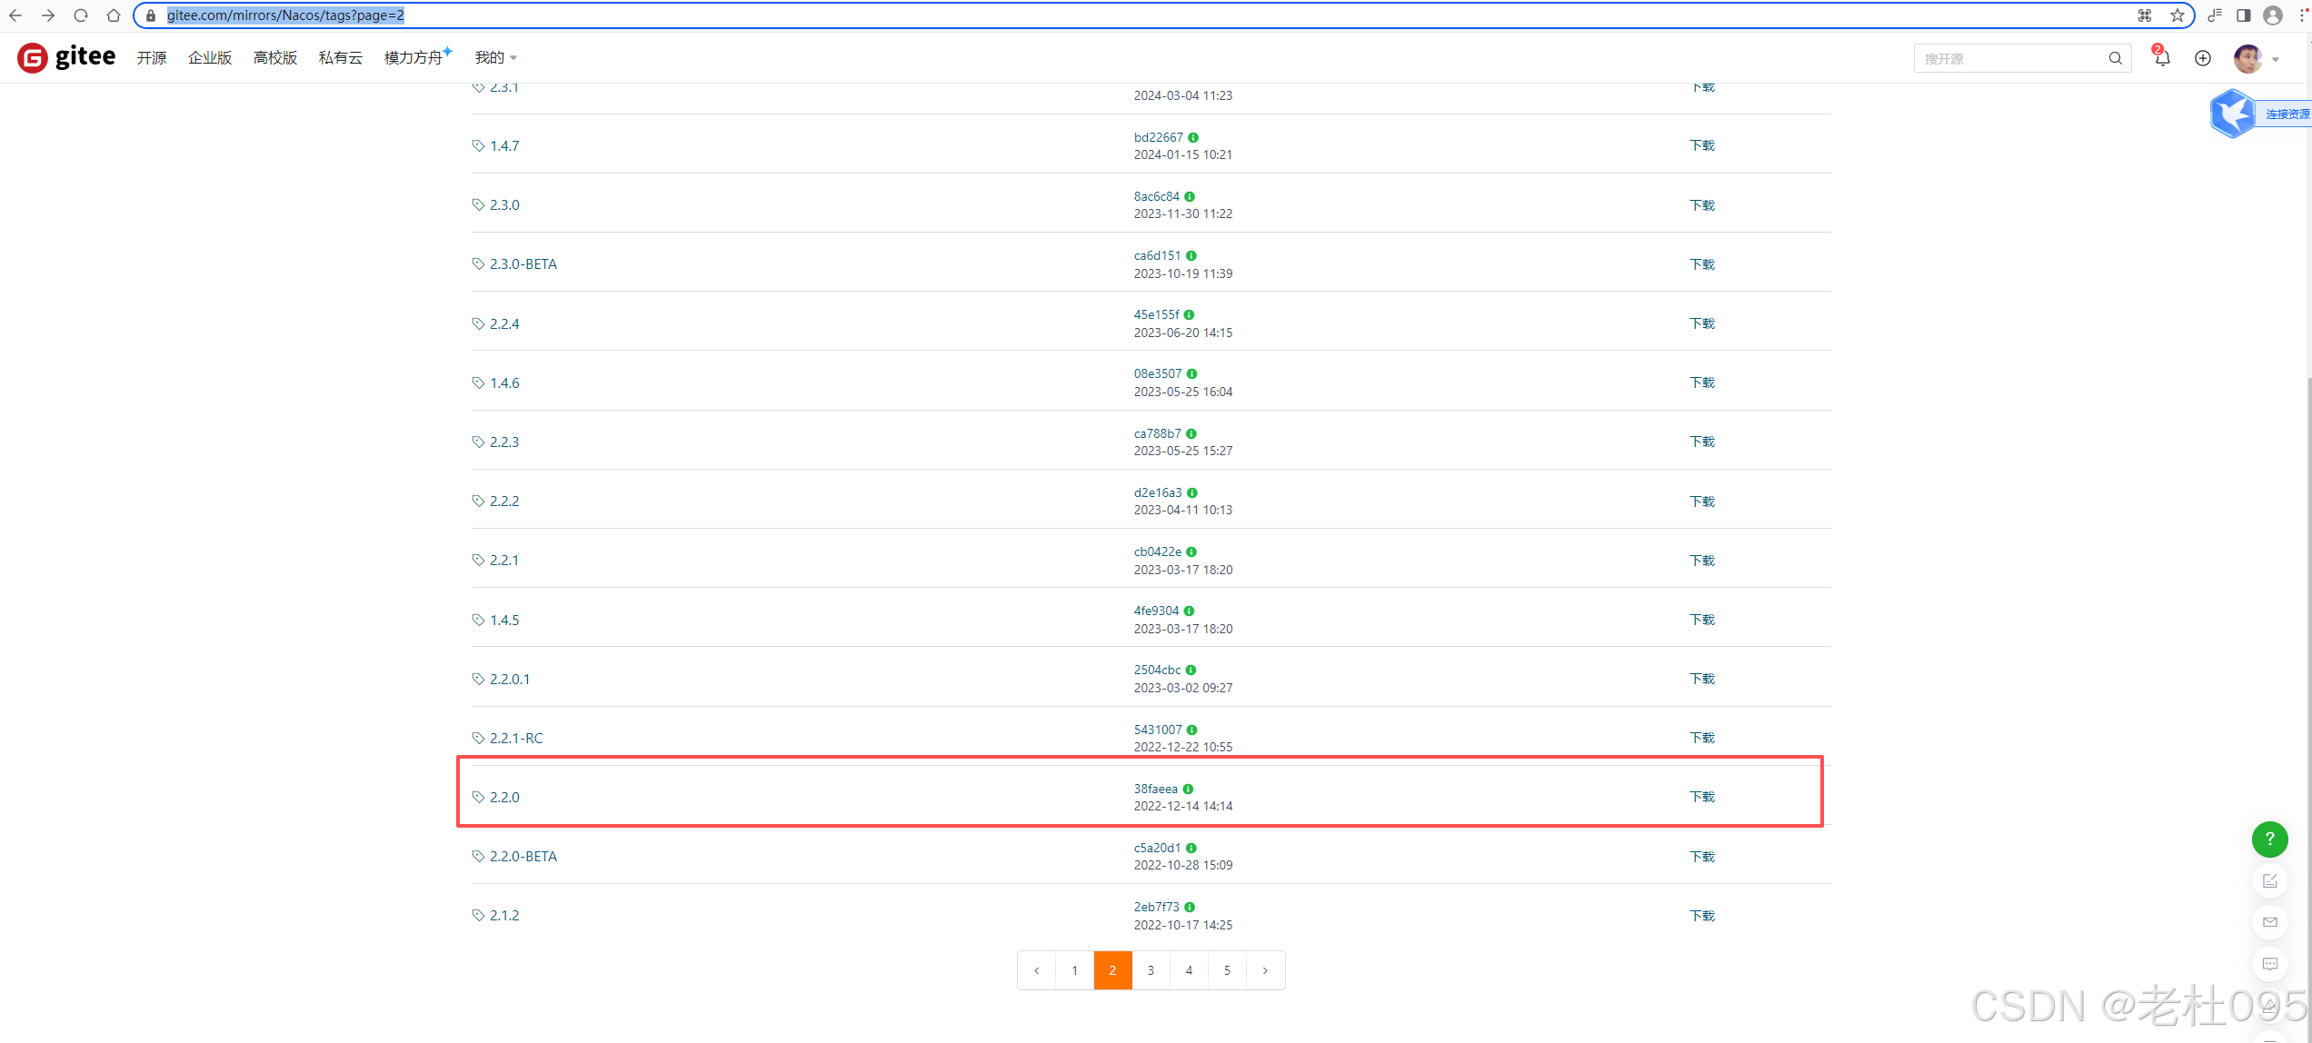Open commit 2eb7f73
Image resolution: width=2312 pixels, height=1043 pixels.
(x=1156, y=907)
